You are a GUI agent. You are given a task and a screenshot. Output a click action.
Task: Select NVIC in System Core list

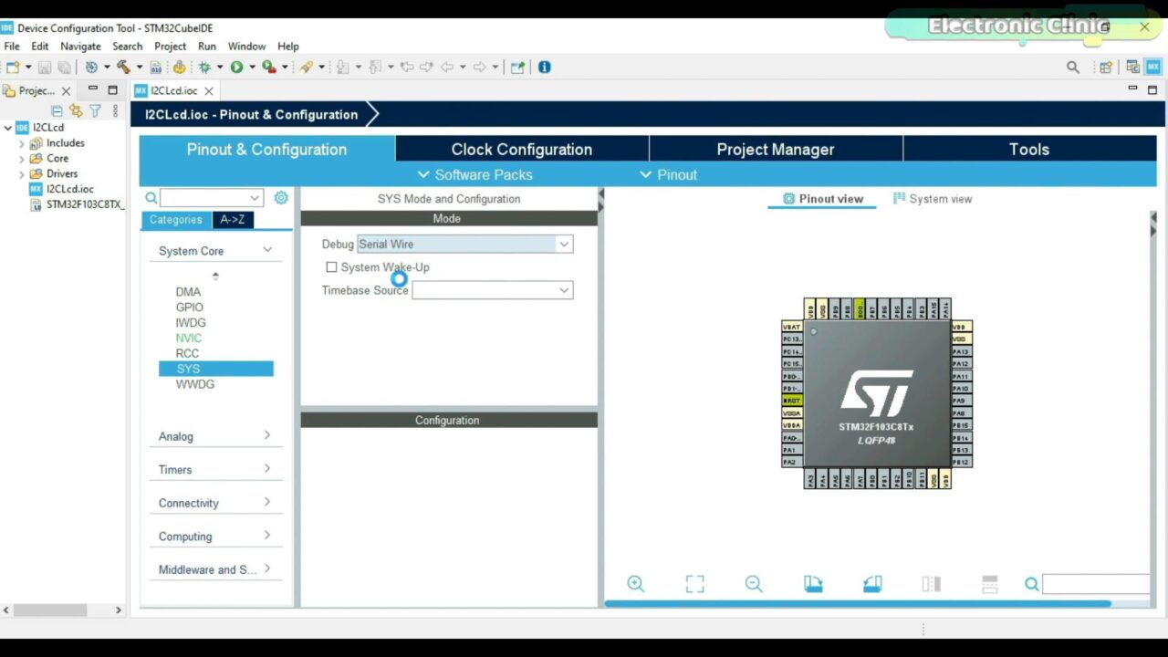click(x=189, y=338)
